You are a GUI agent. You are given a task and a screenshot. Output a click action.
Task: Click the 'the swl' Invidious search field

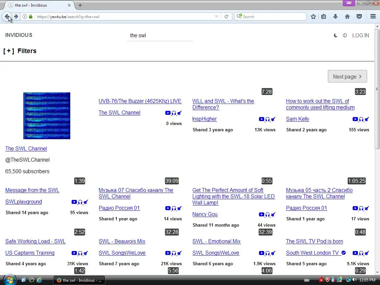point(160,36)
